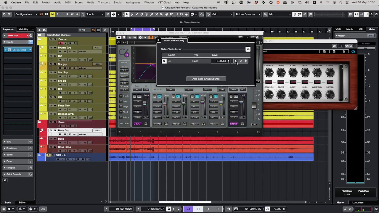Click Add Side-Chain Source button
The image size is (379, 213).
click(x=206, y=79)
